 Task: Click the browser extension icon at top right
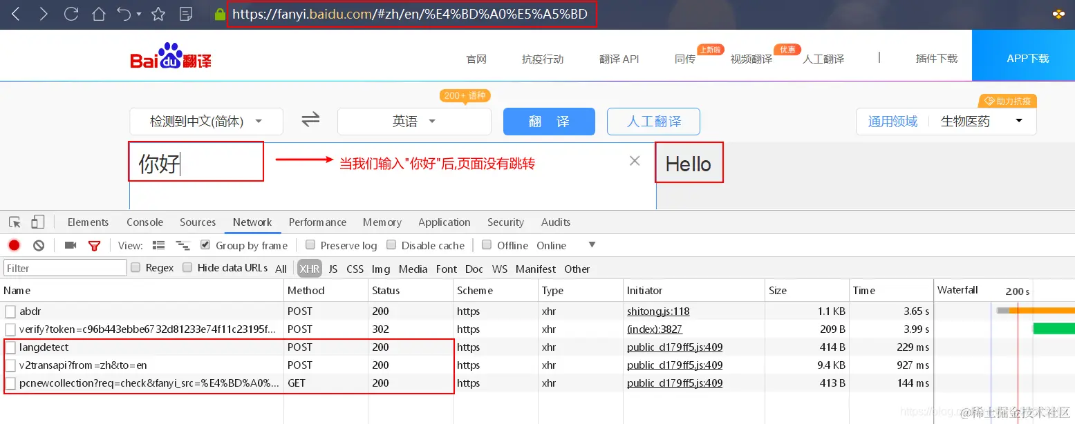[1058, 14]
